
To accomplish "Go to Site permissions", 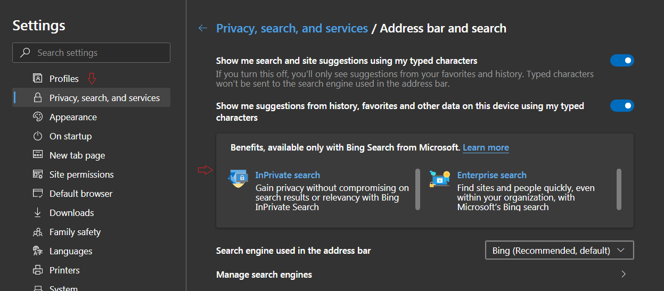I will 92,174.
